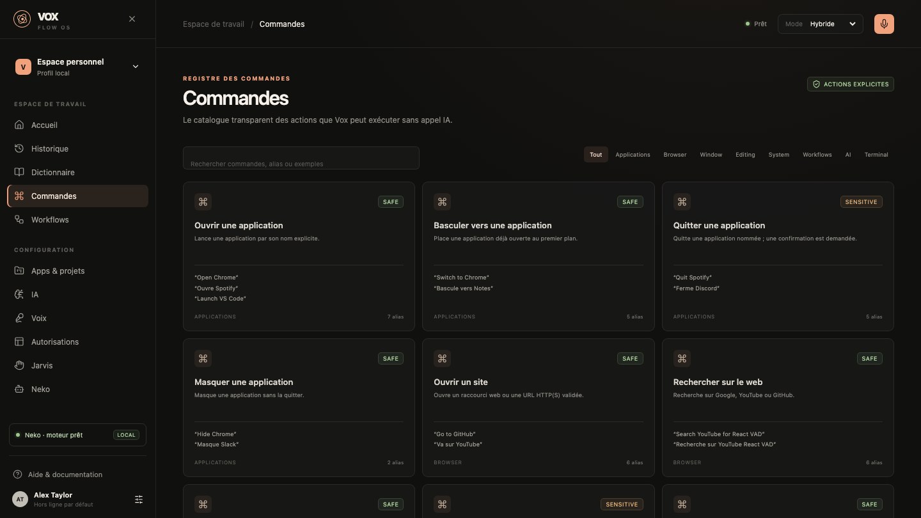Click the command icon on Ouvrir une application card
The image size is (921, 518).
pos(203,202)
